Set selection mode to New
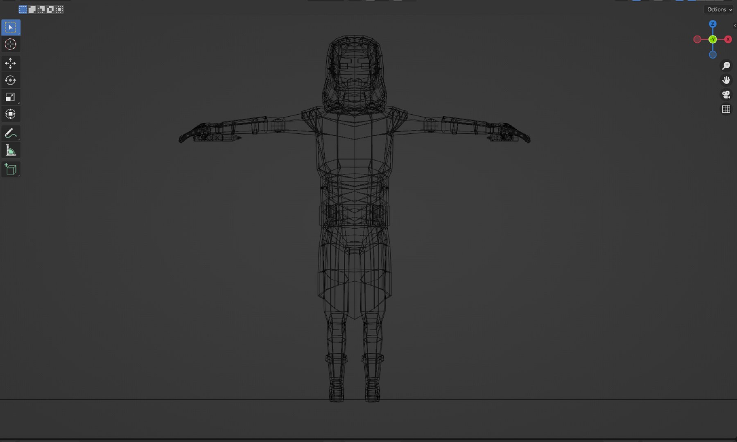This screenshot has width=737, height=442. (x=23, y=9)
